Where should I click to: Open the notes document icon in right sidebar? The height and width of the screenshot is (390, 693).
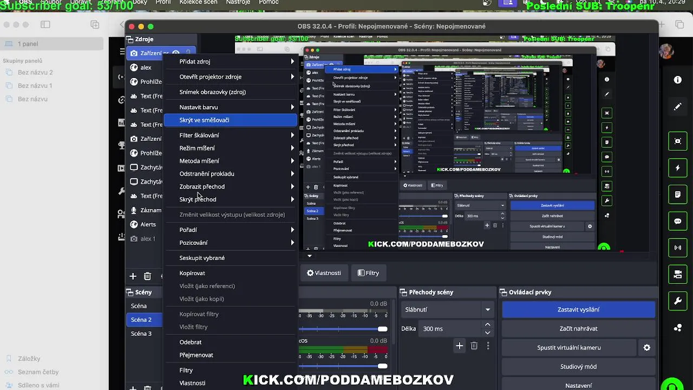click(x=677, y=194)
